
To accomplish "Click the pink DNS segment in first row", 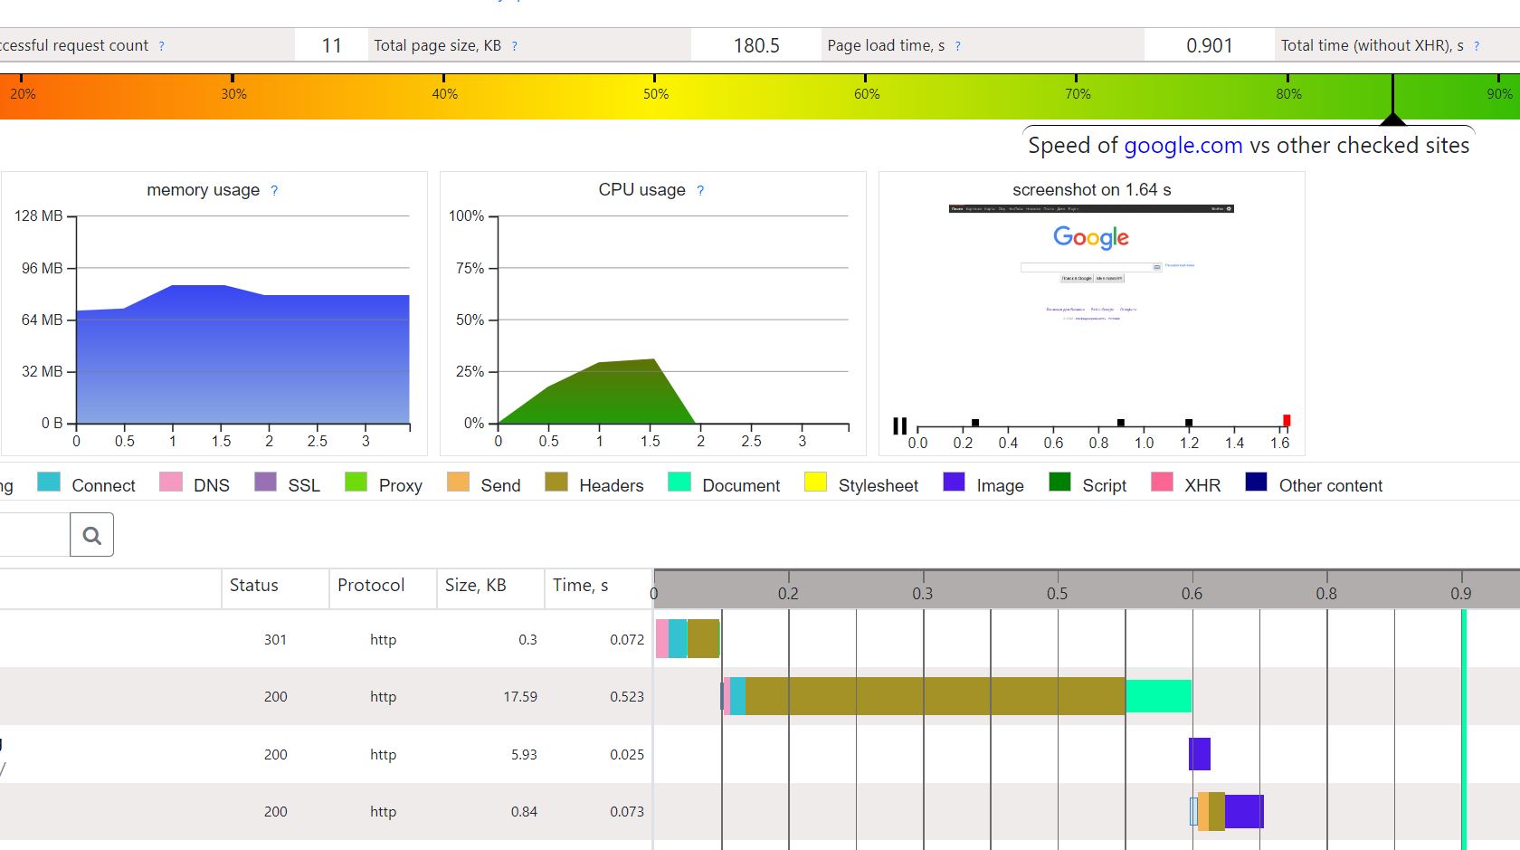I will (662, 639).
